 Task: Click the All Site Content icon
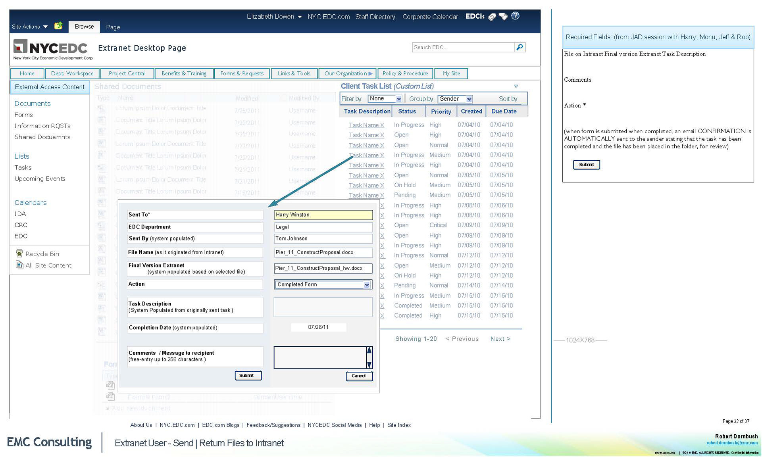click(x=19, y=265)
